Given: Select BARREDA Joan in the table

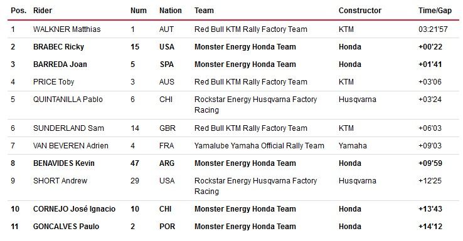Looking at the screenshot, I should (60, 64).
